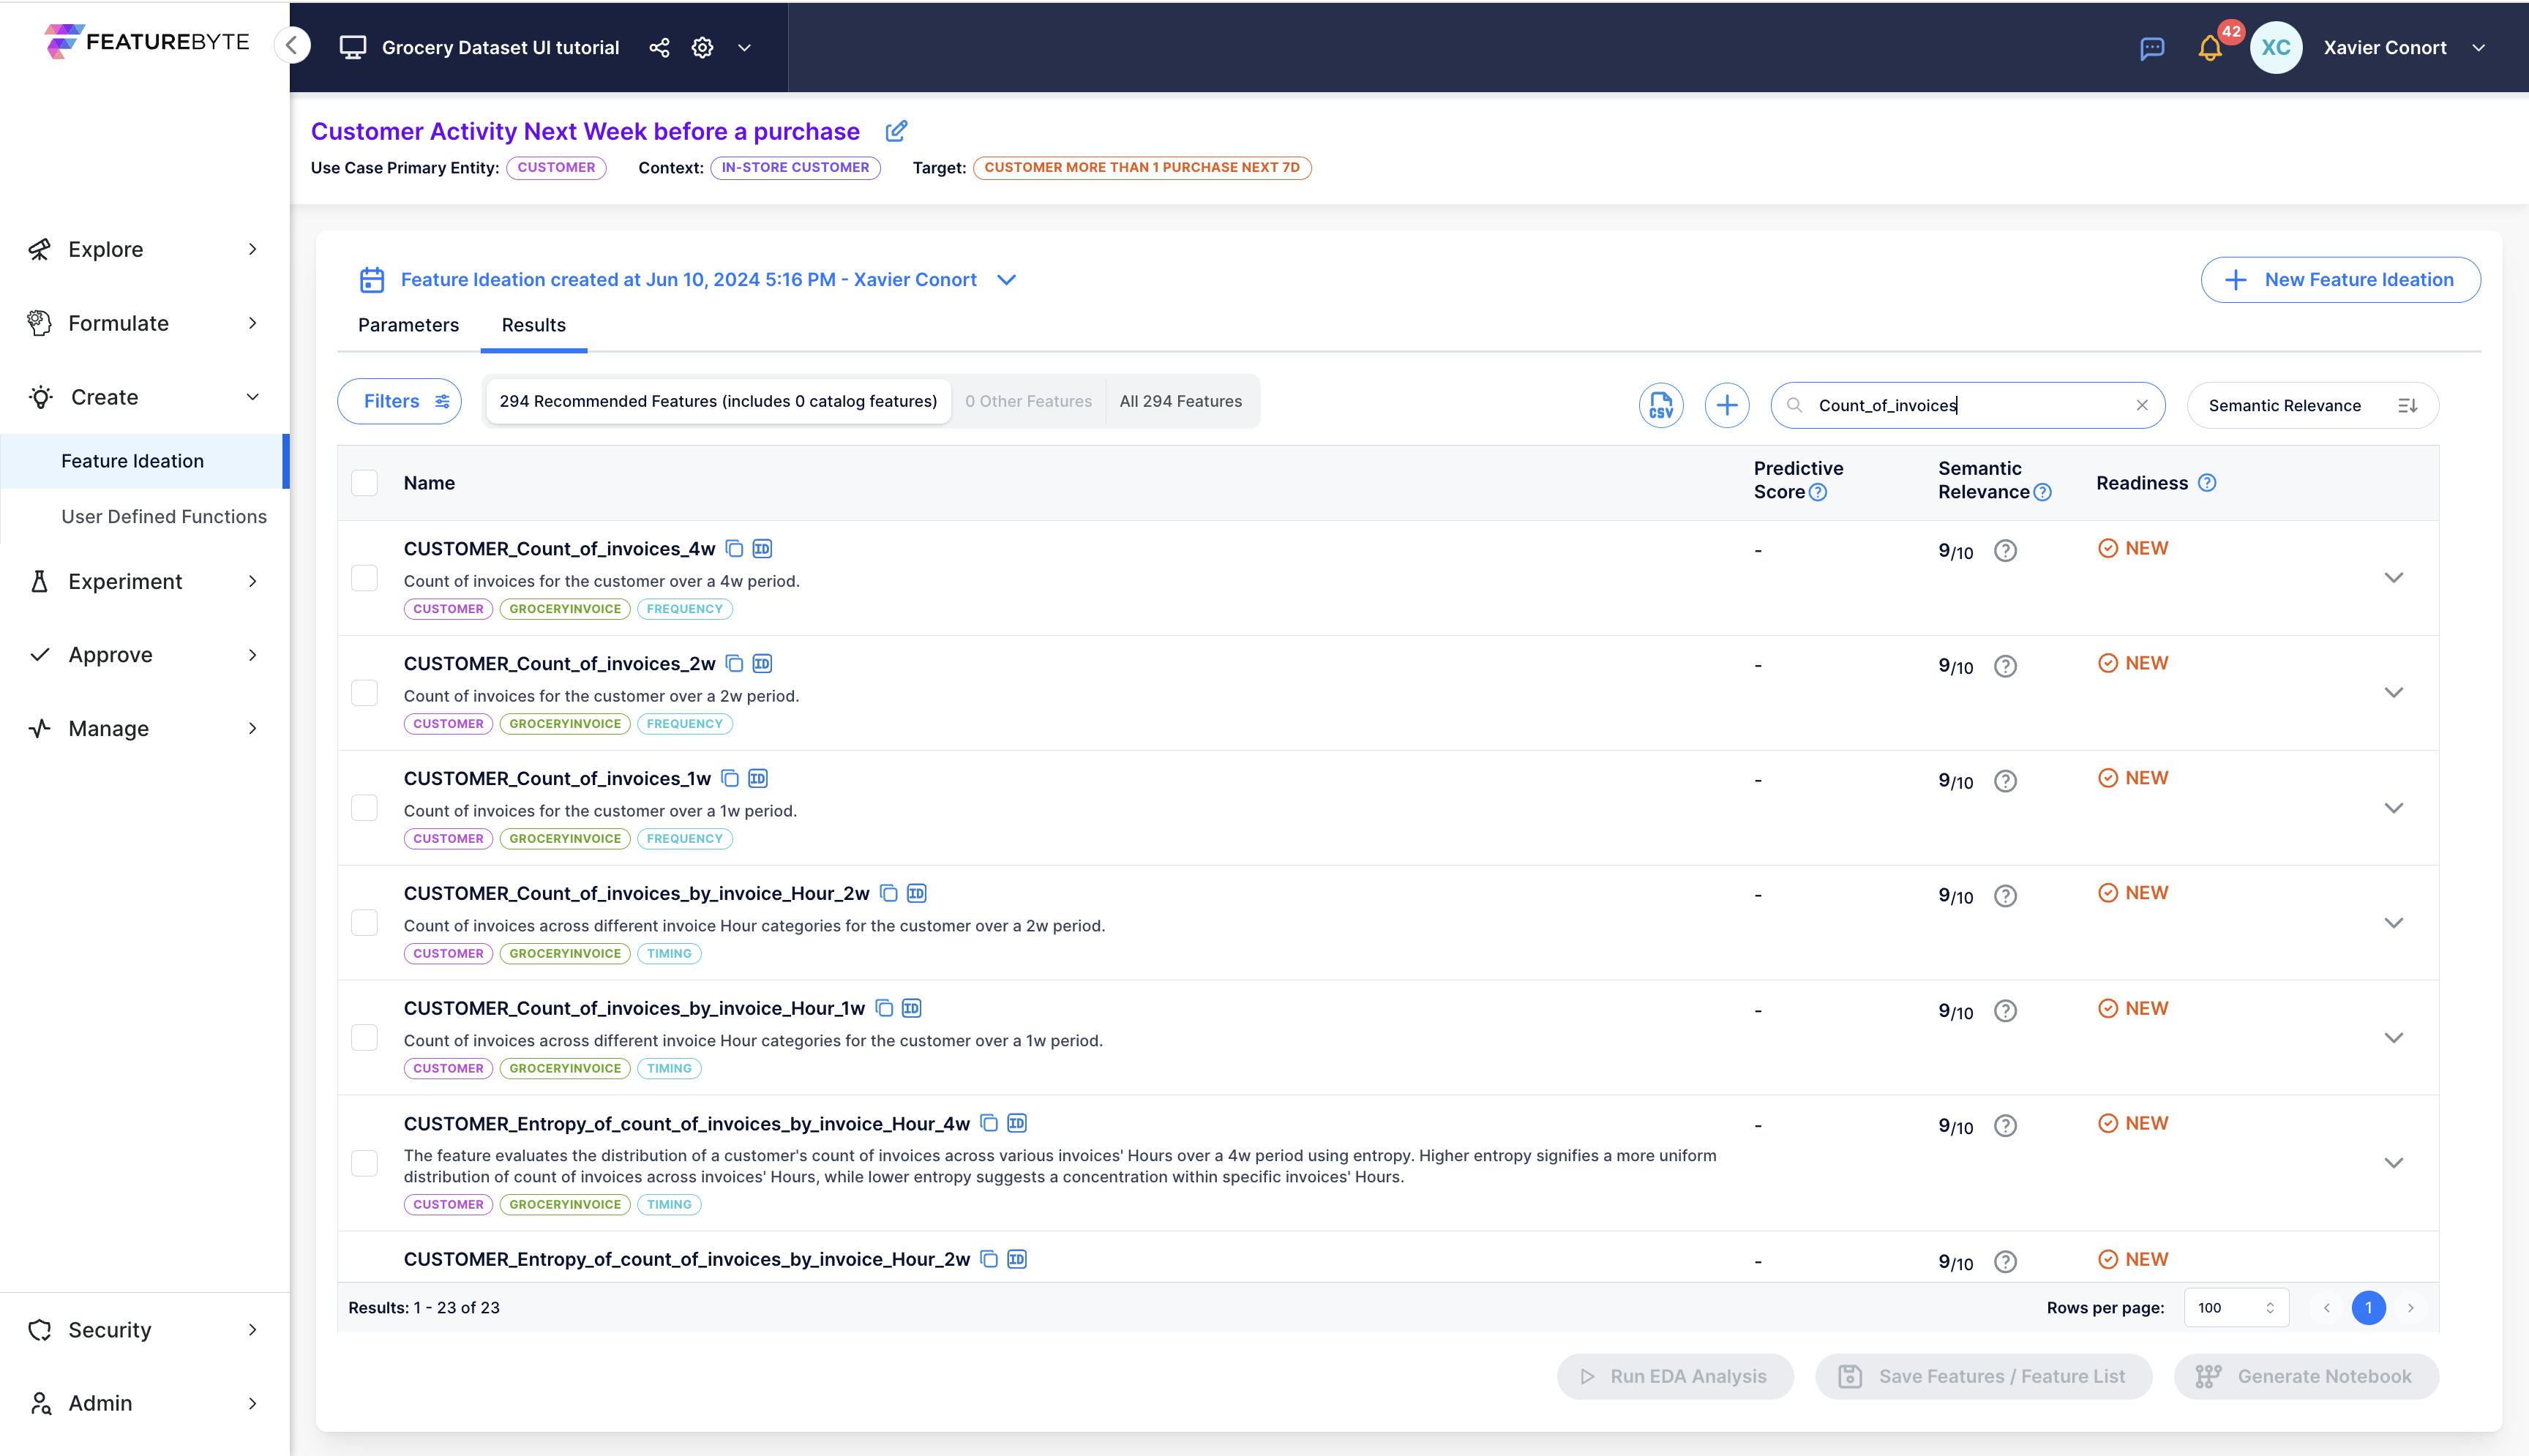
Task: Expand details for CUSTOMER_Count_of_invoices_by_invoice_Hour_1w row
Action: click(x=2393, y=1038)
